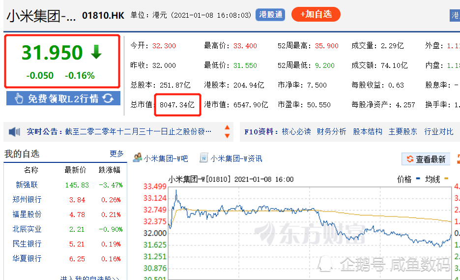Click the current price 31.950
The height and width of the screenshot is (280, 460).
tap(52, 53)
